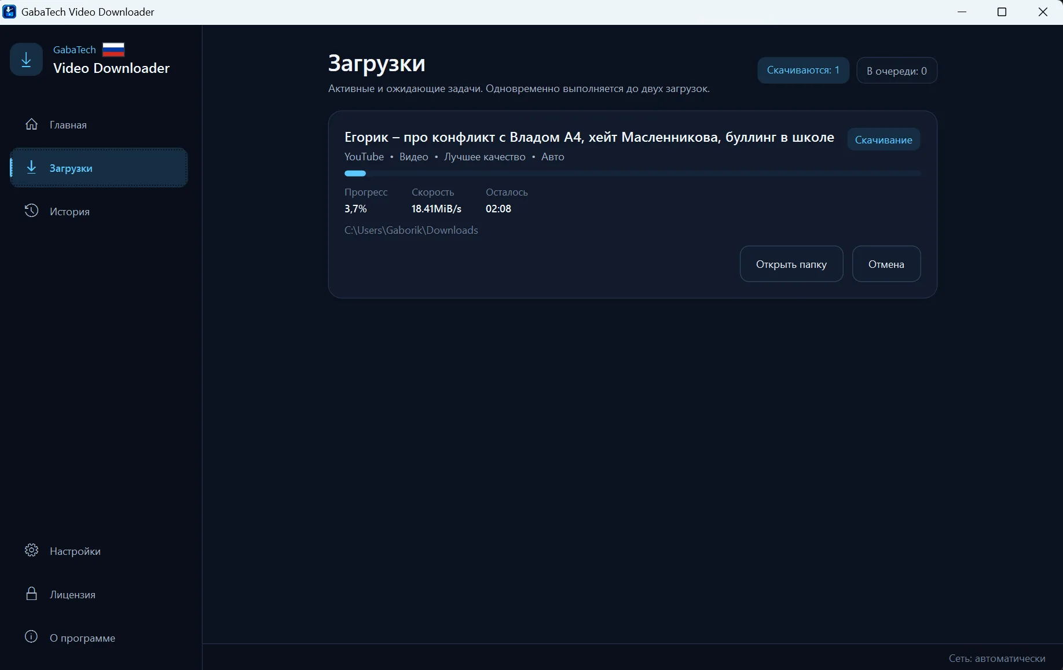The width and height of the screenshot is (1063, 670).
Task: Click the В очереди: 0 badge
Action: pos(897,71)
